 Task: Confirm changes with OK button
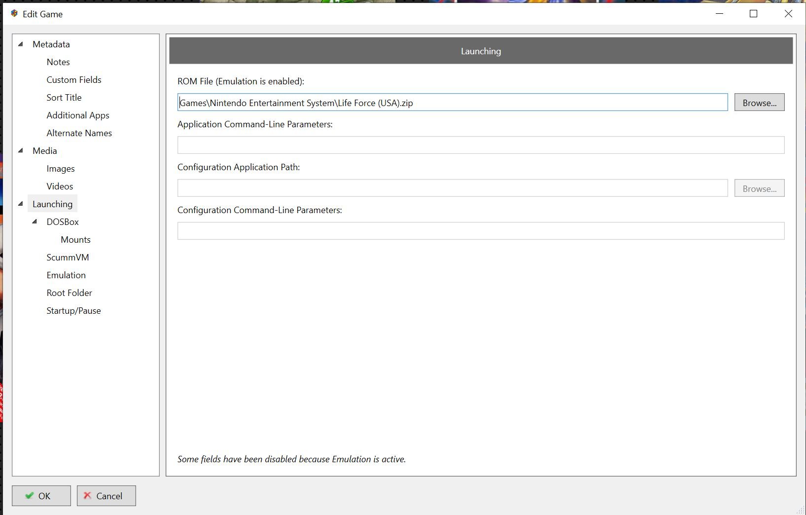pos(41,496)
